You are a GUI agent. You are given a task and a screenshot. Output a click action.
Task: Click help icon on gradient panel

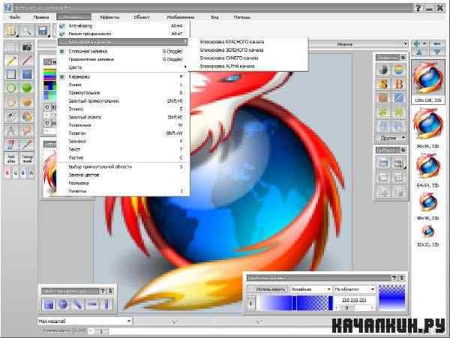pyautogui.click(x=394, y=278)
